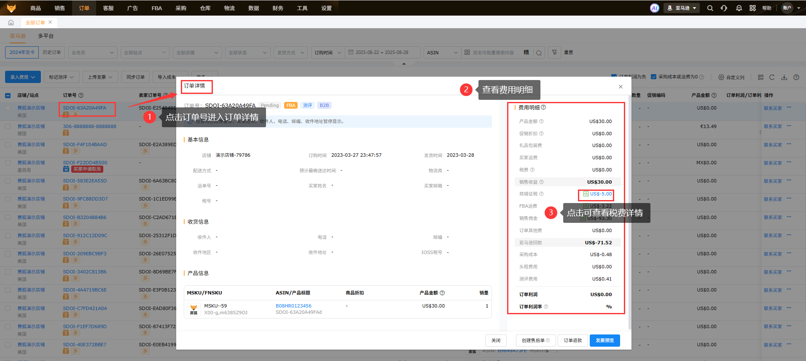The height and width of the screenshot is (361, 806).
Task: Close the 订单详情 dialog with the X
Action: coord(621,87)
